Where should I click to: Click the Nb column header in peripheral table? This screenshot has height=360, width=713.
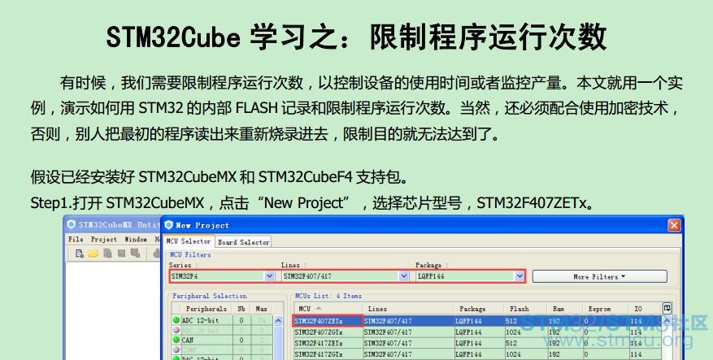pyautogui.click(x=241, y=309)
